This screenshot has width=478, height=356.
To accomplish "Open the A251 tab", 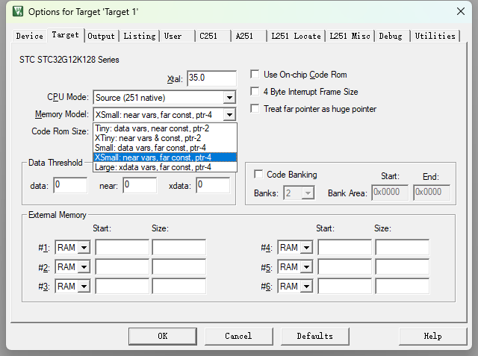I will tap(249, 36).
